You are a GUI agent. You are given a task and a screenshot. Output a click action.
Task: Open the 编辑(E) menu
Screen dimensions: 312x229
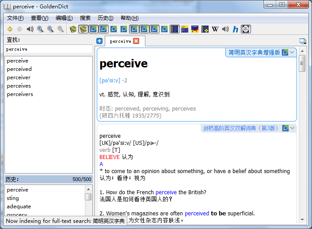(64, 18)
